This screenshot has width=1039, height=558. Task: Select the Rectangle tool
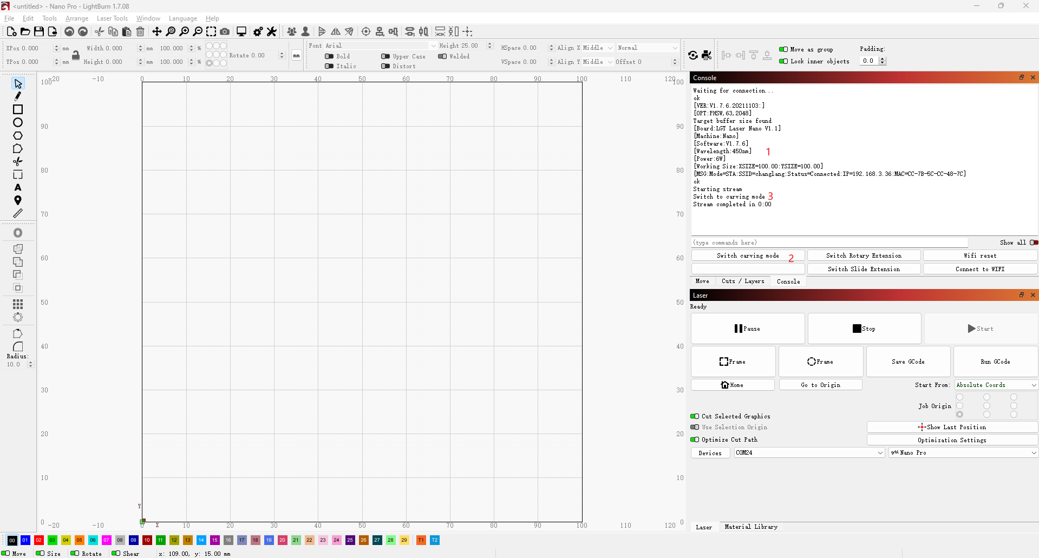17,109
